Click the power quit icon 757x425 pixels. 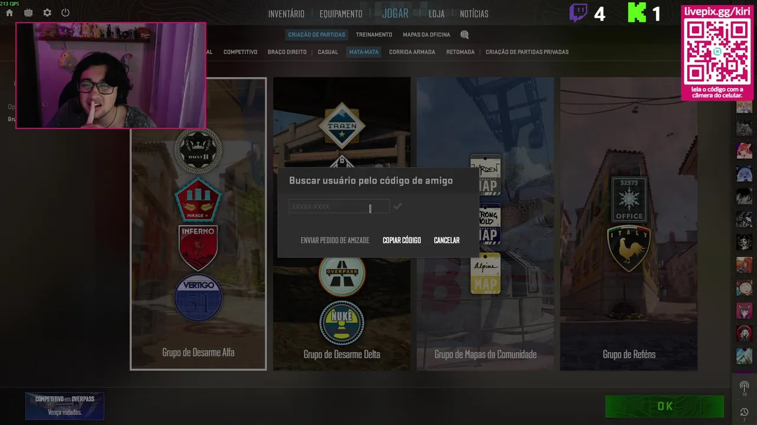[x=66, y=12]
